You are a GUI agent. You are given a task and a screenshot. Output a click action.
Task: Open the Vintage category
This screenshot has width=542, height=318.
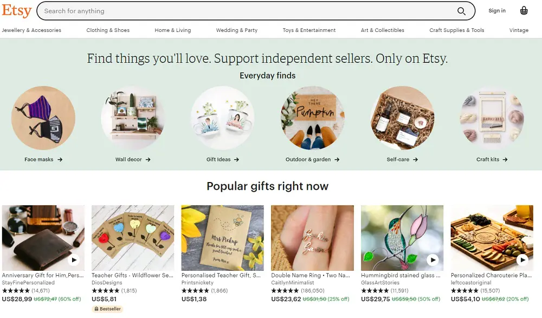(519, 30)
